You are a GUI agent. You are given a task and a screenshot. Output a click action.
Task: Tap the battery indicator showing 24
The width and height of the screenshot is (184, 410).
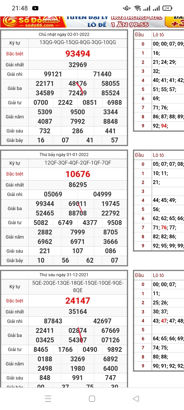pos(167,8)
